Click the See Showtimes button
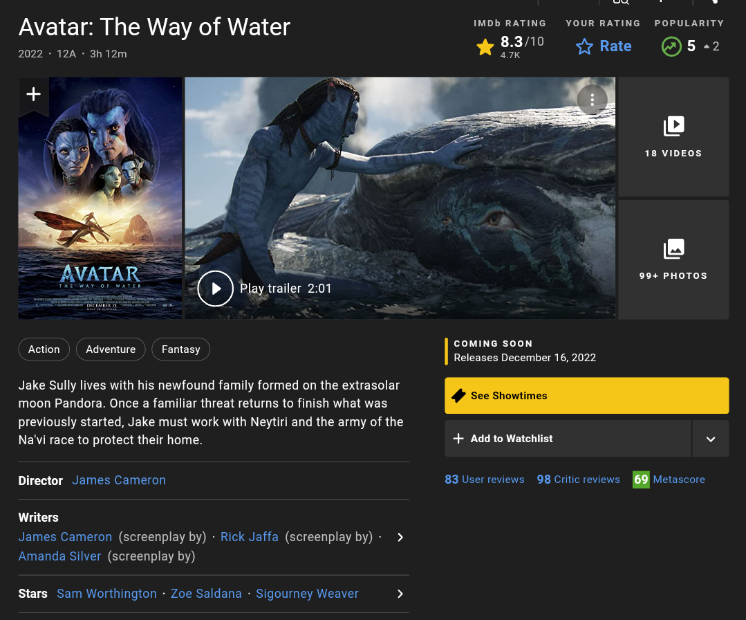Screen dimensions: 746x620 click(x=586, y=396)
